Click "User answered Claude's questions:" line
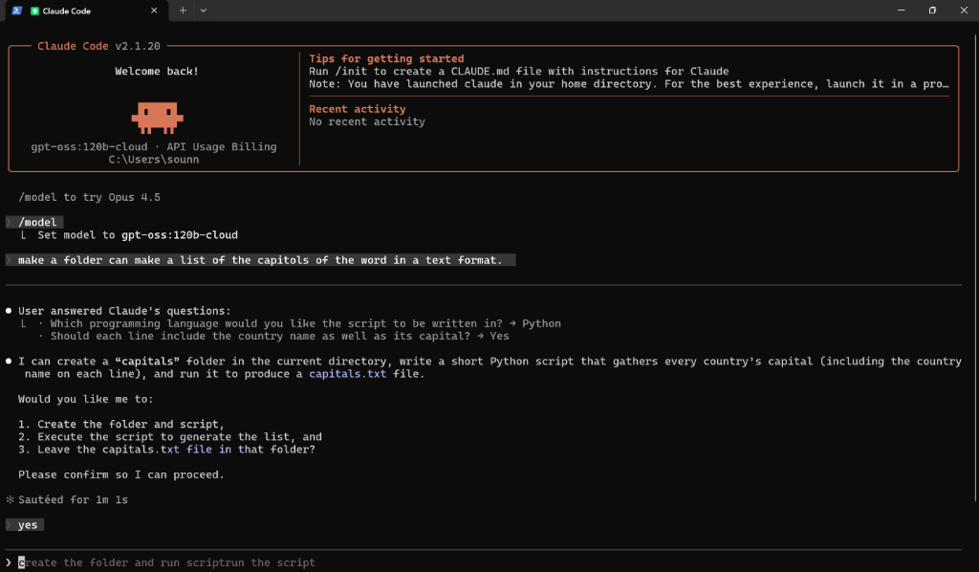The image size is (979, 572). [124, 311]
